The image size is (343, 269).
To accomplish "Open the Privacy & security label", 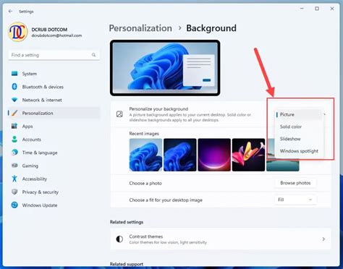I will click(41, 192).
